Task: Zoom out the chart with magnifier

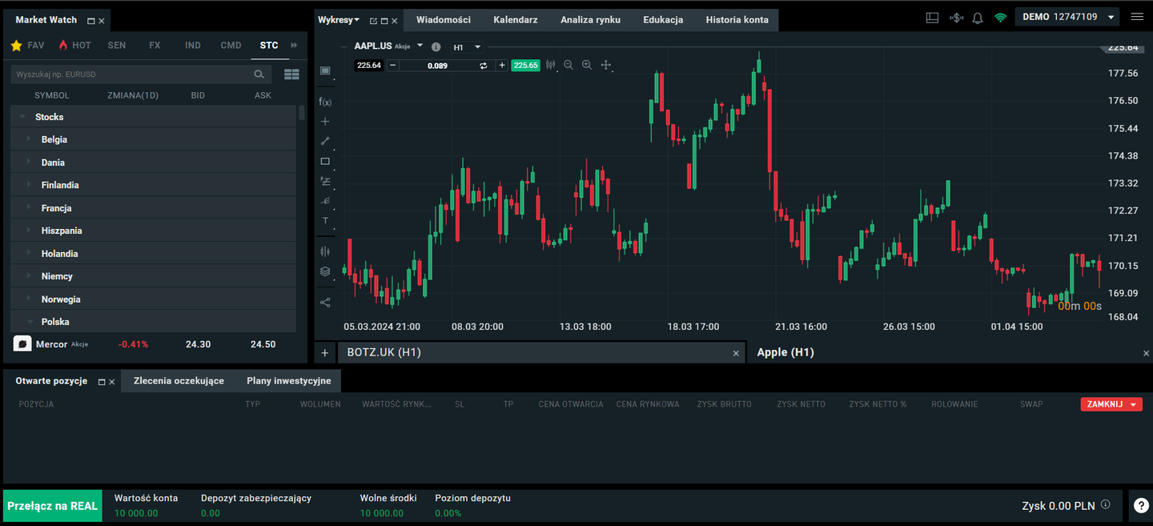Action: (568, 65)
